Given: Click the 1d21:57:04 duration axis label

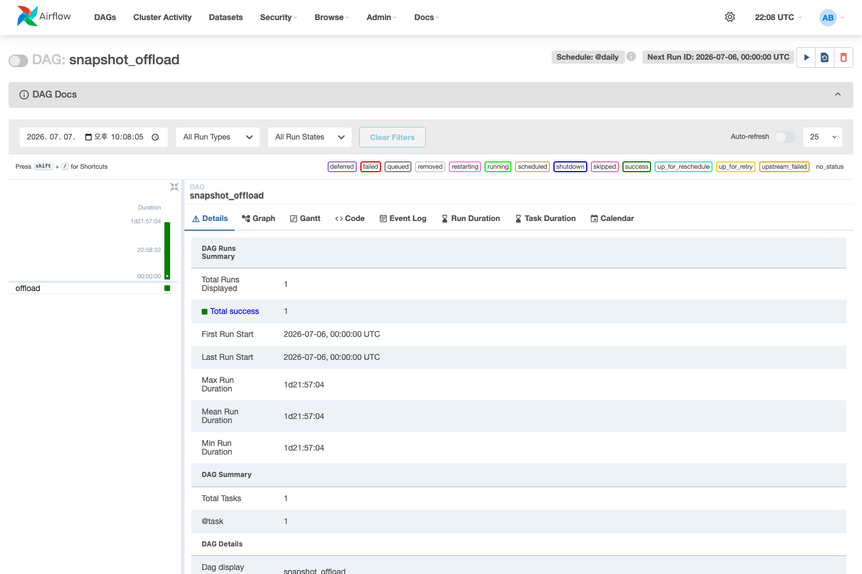Looking at the screenshot, I should pyautogui.click(x=145, y=222).
